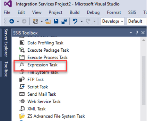The width and height of the screenshot is (147, 121).
Task: Open the File menu
Action: 7,13
